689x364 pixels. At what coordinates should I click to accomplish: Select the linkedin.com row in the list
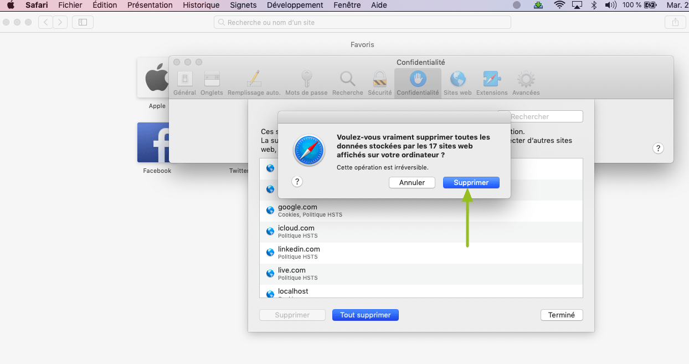coord(421,253)
